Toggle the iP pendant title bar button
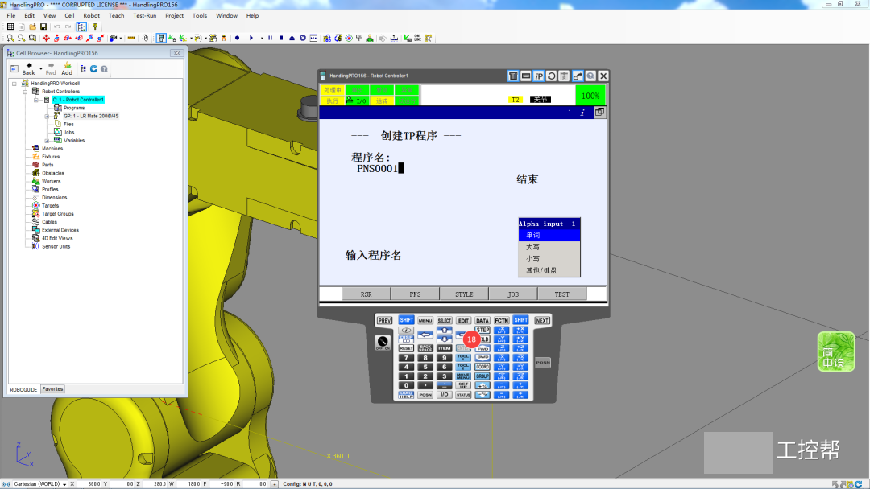870x489 pixels. click(x=539, y=76)
